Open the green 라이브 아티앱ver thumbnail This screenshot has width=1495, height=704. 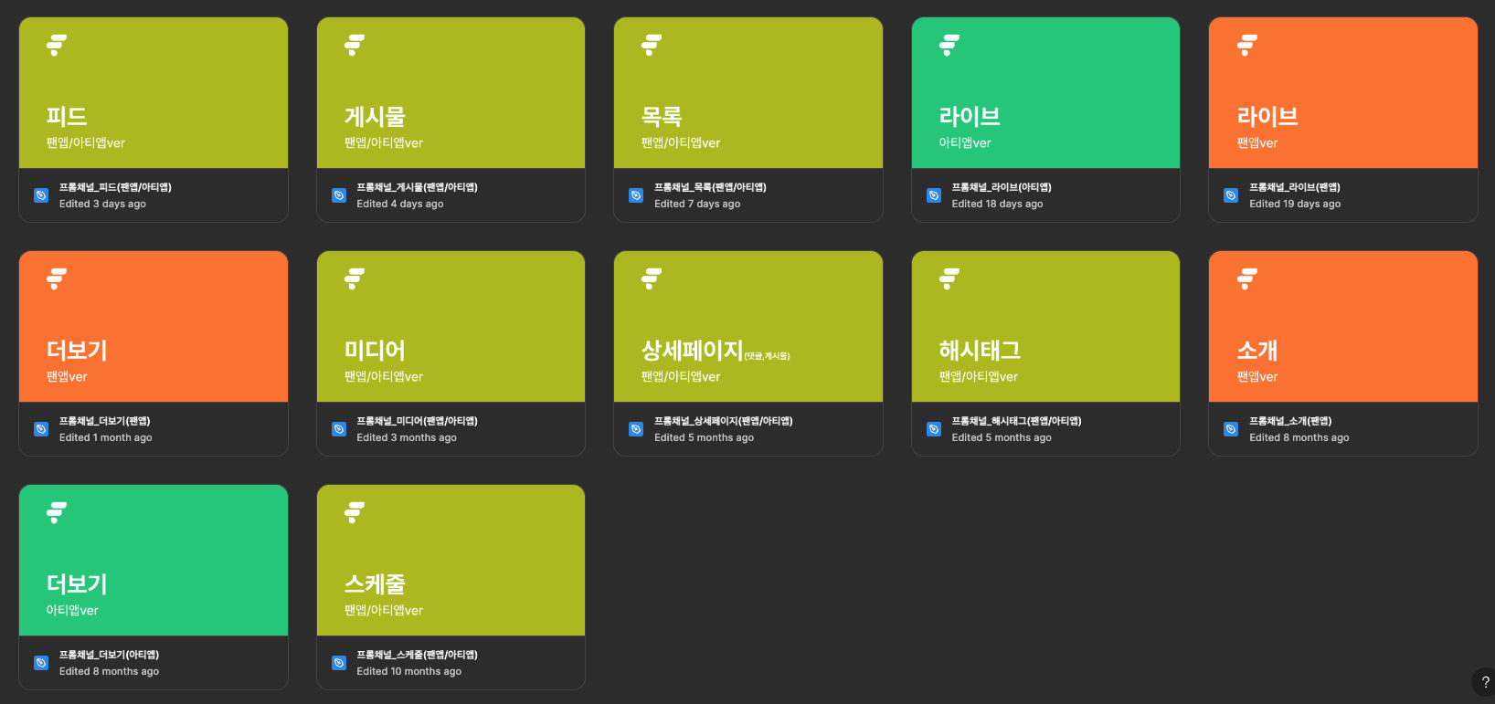[1045, 93]
